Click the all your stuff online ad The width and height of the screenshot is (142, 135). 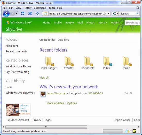(x=18, y=110)
